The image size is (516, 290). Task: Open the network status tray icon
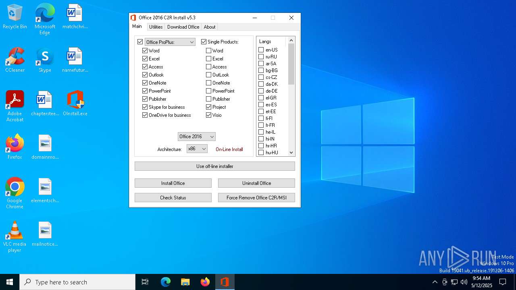[x=454, y=282]
